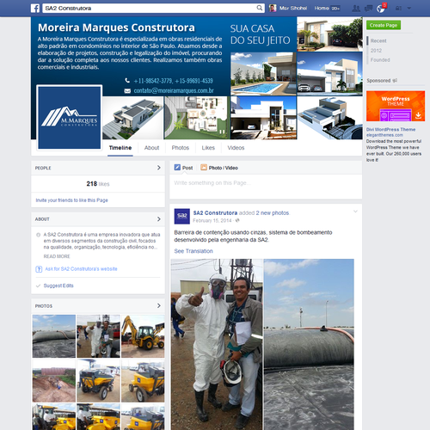Click the post audience globe icon

click(x=237, y=220)
